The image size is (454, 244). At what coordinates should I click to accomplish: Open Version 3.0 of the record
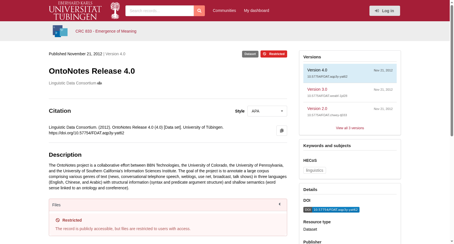[x=317, y=89]
